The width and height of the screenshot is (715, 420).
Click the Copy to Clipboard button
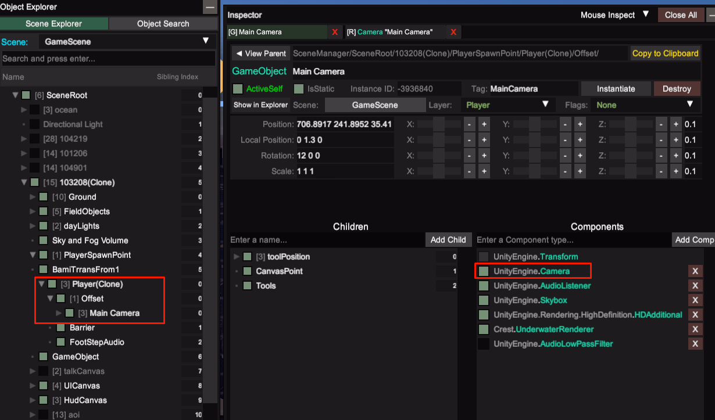coord(665,53)
